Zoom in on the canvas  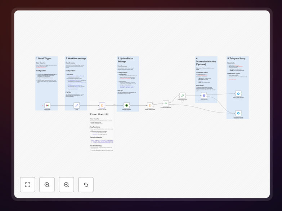(x=47, y=185)
